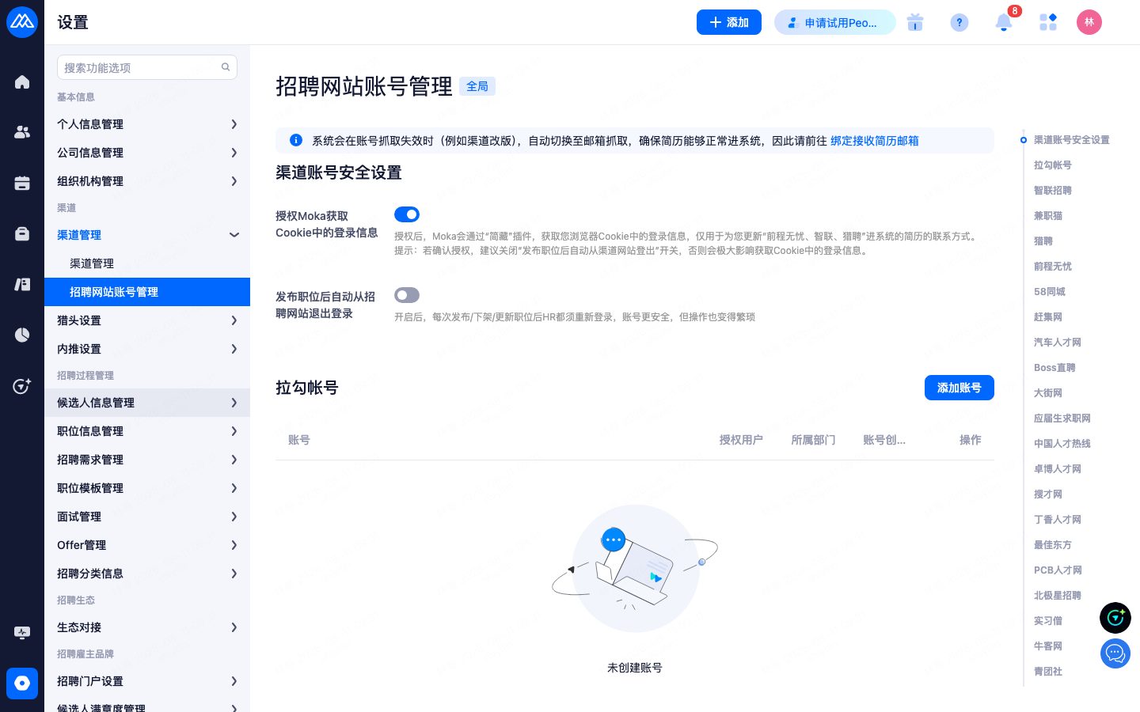Toggle the 授权Moka获取Cookie switch off

coord(407,214)
